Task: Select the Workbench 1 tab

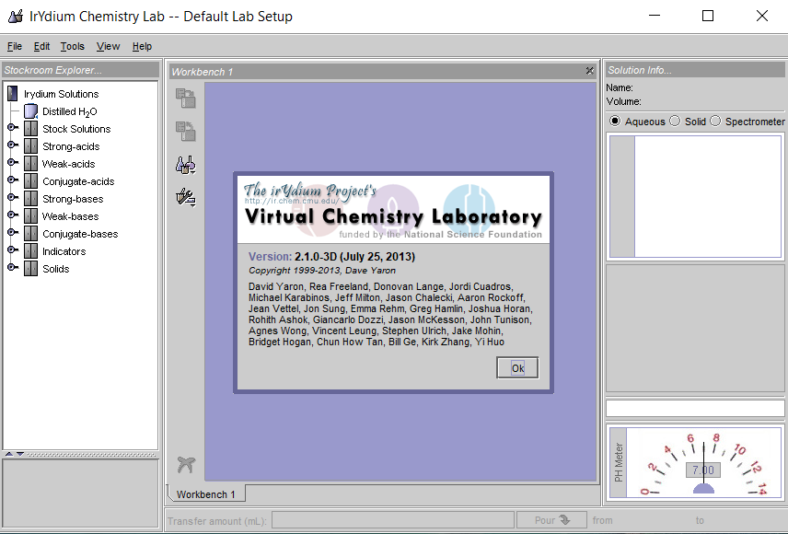Action: pos(205,493)
